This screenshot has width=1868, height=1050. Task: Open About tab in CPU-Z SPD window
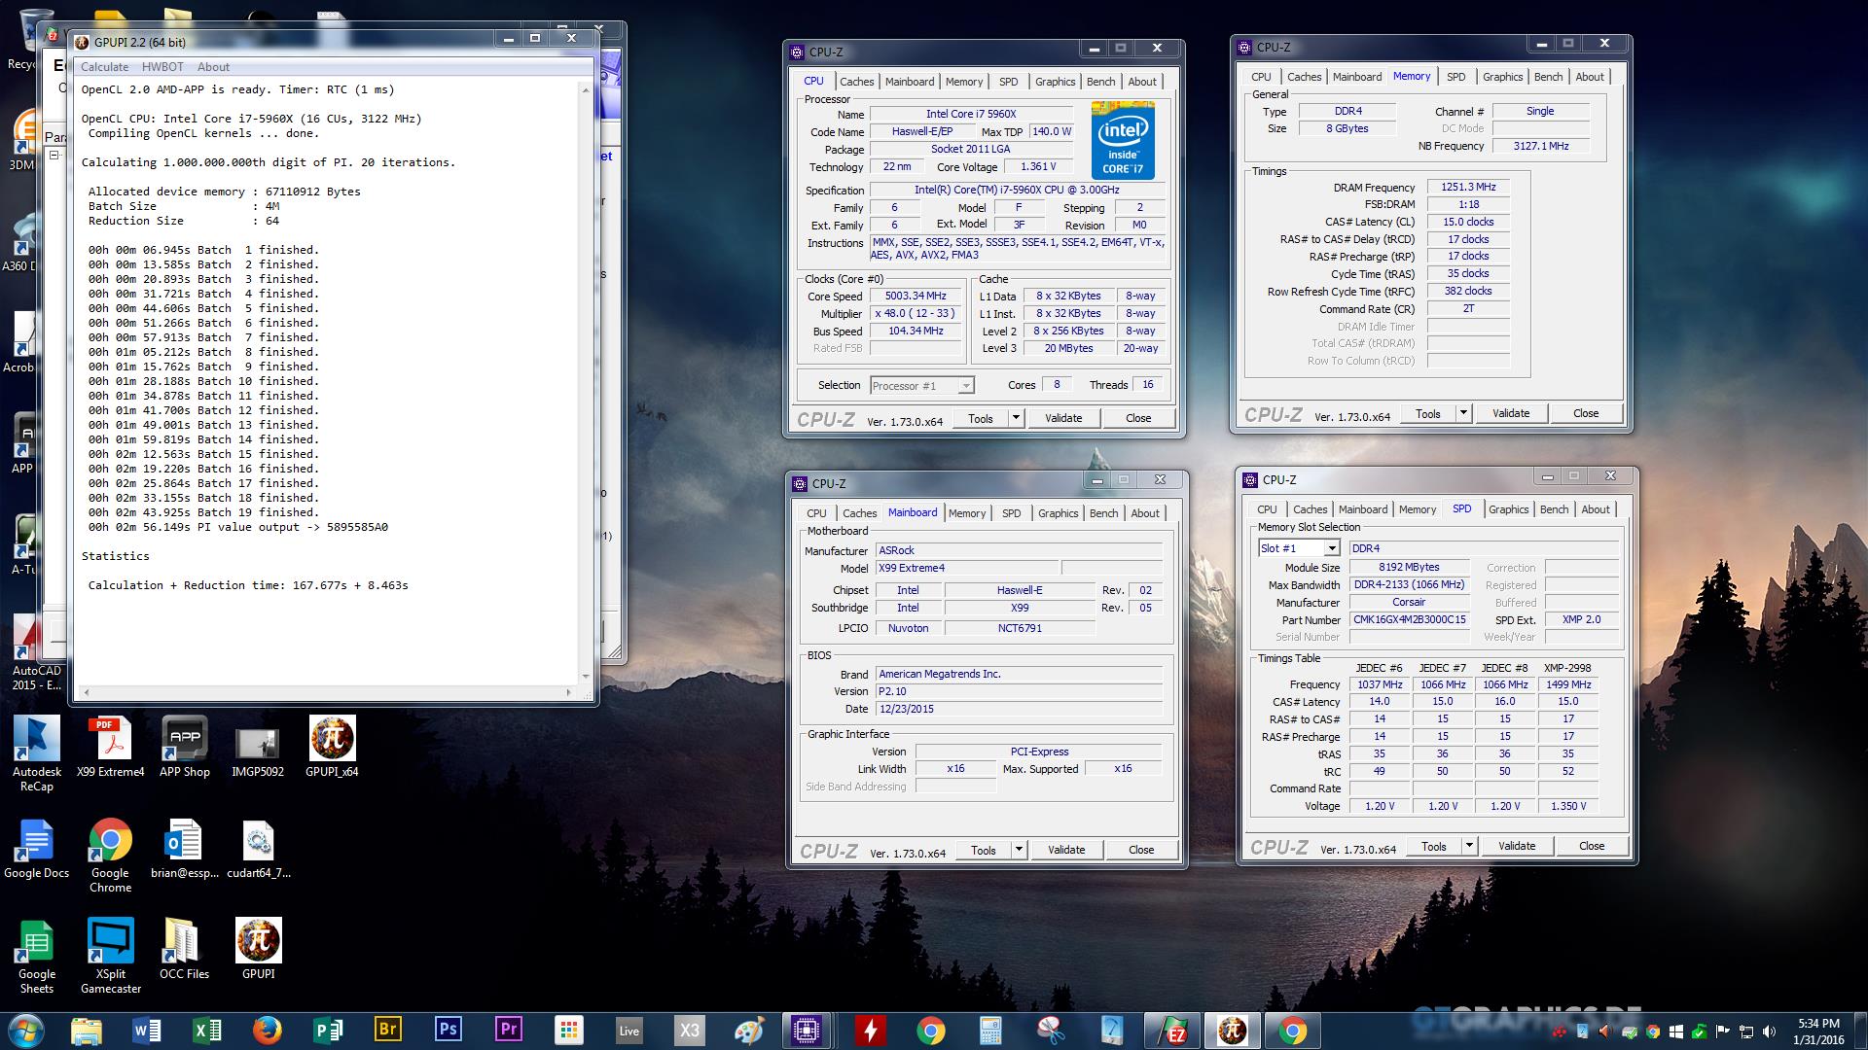point(1595,509)
